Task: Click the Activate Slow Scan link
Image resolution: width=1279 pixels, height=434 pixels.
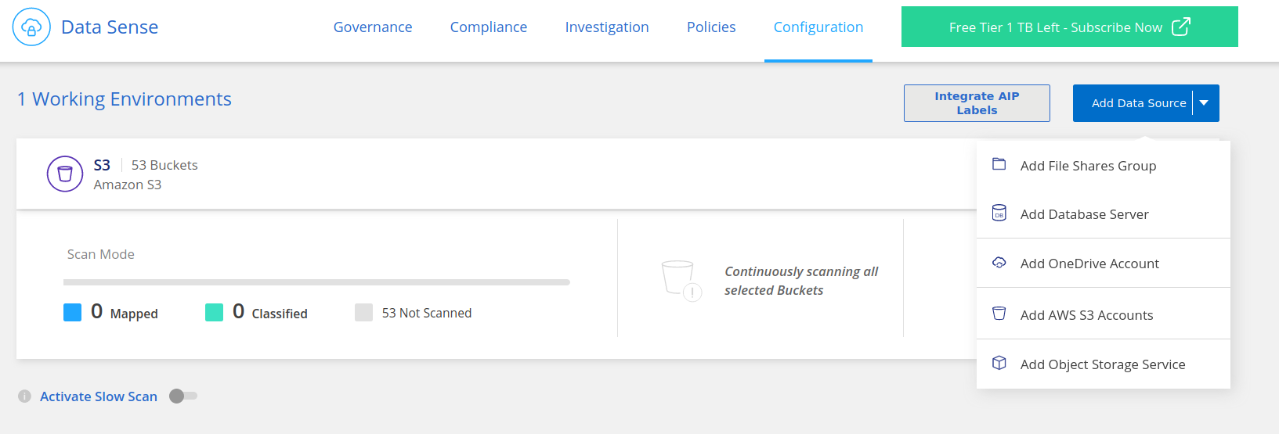Action: click(x=99, y=396)
